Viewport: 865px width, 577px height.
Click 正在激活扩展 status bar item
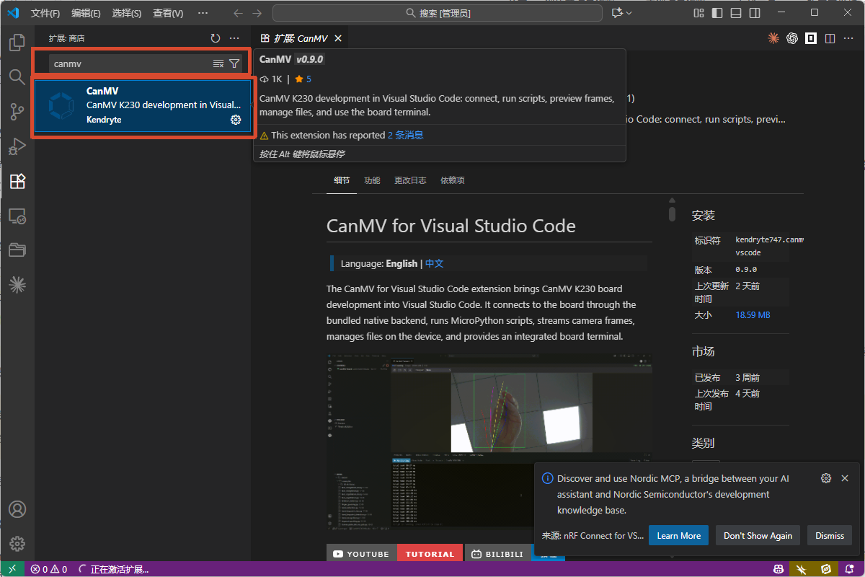[x=113, y=569]
